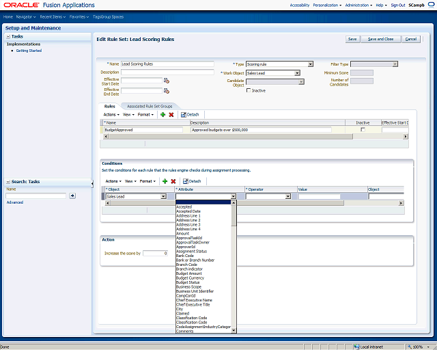Click the condition Value field

pos(320,196)
